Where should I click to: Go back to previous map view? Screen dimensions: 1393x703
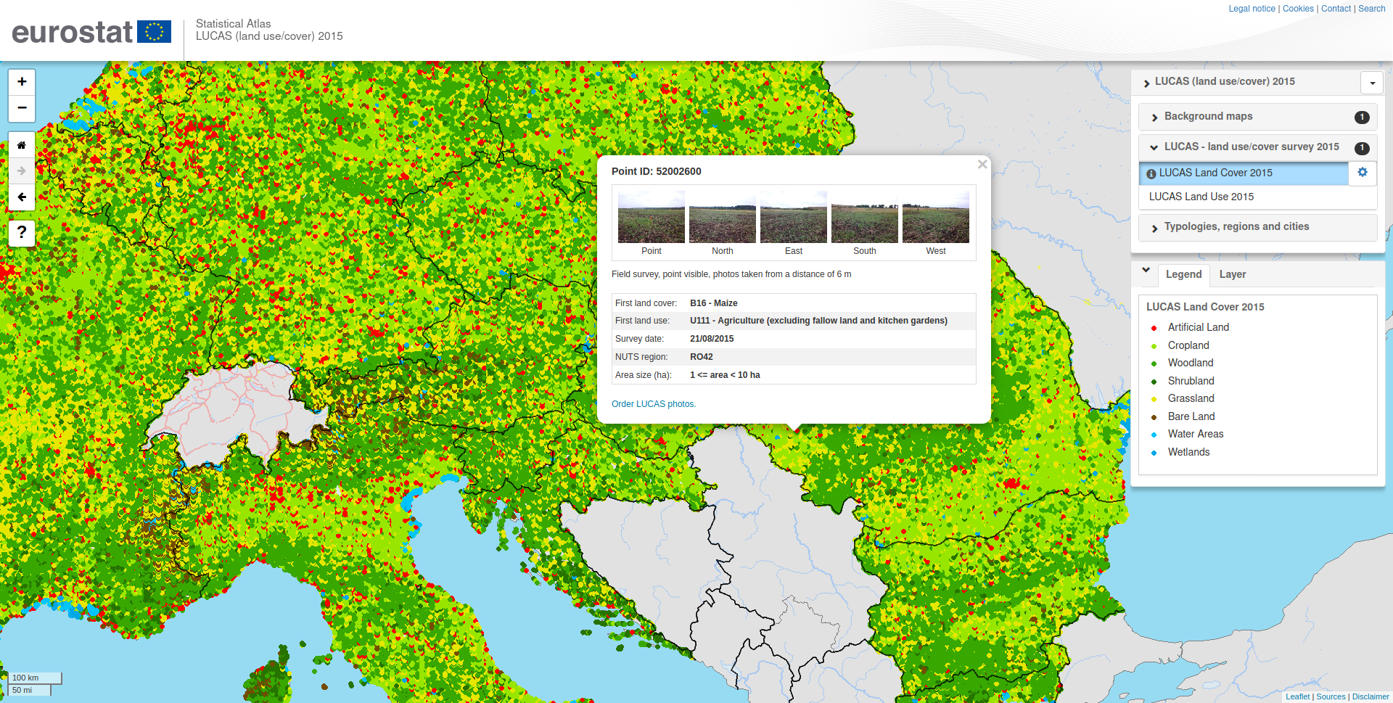pos(22,197)
